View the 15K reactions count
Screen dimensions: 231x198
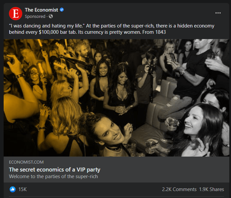click(x=23, y=189)
